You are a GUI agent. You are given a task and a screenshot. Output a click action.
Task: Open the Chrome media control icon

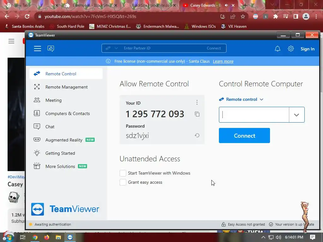point(285,16)
